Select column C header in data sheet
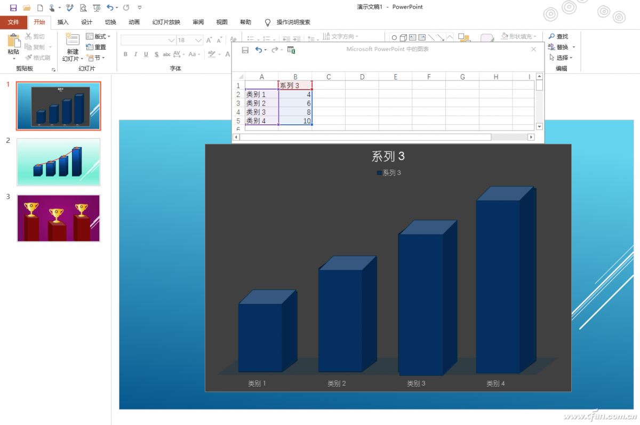Image resolution: width=640 pixels, height=425 pixels. 329,77
